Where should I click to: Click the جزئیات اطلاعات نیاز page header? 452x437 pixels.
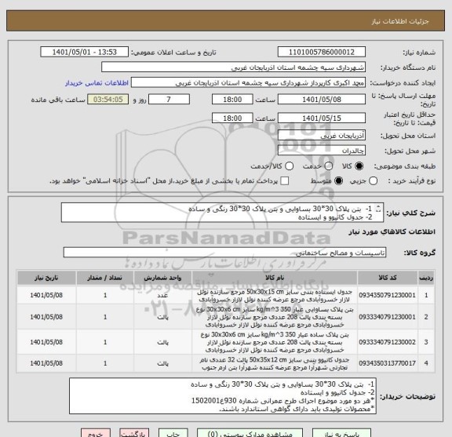click(400, 22)
